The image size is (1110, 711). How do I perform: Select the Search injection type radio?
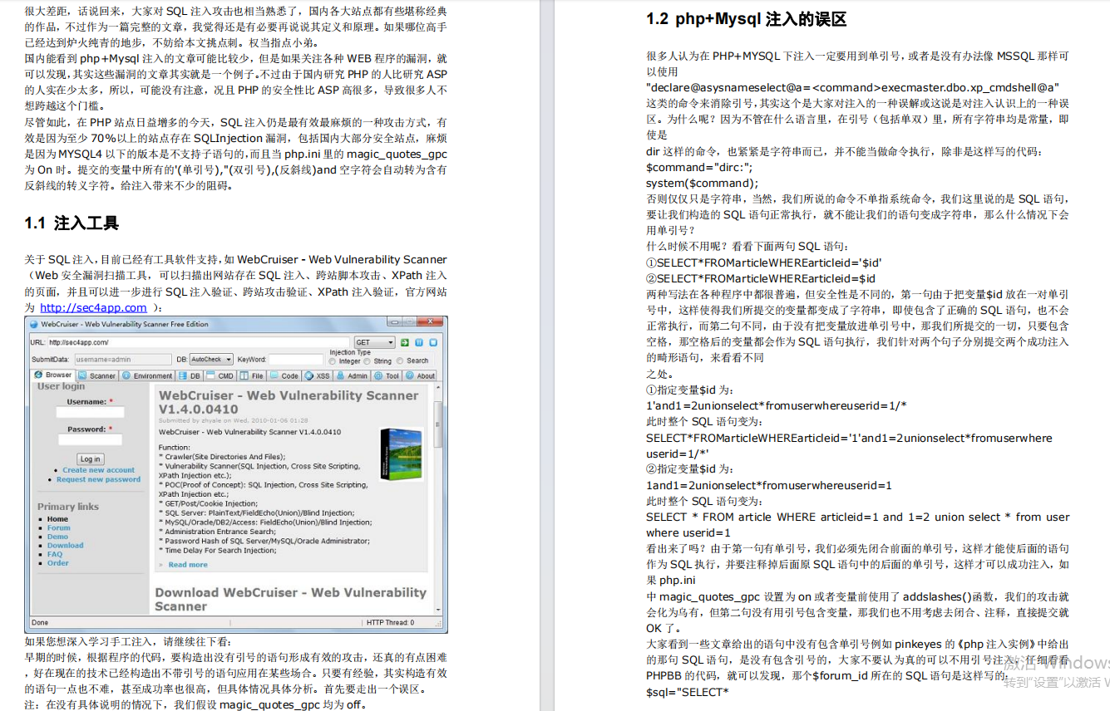point(400,361)
